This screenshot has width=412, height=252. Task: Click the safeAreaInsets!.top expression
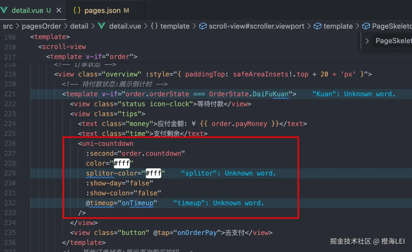(271, 74)
